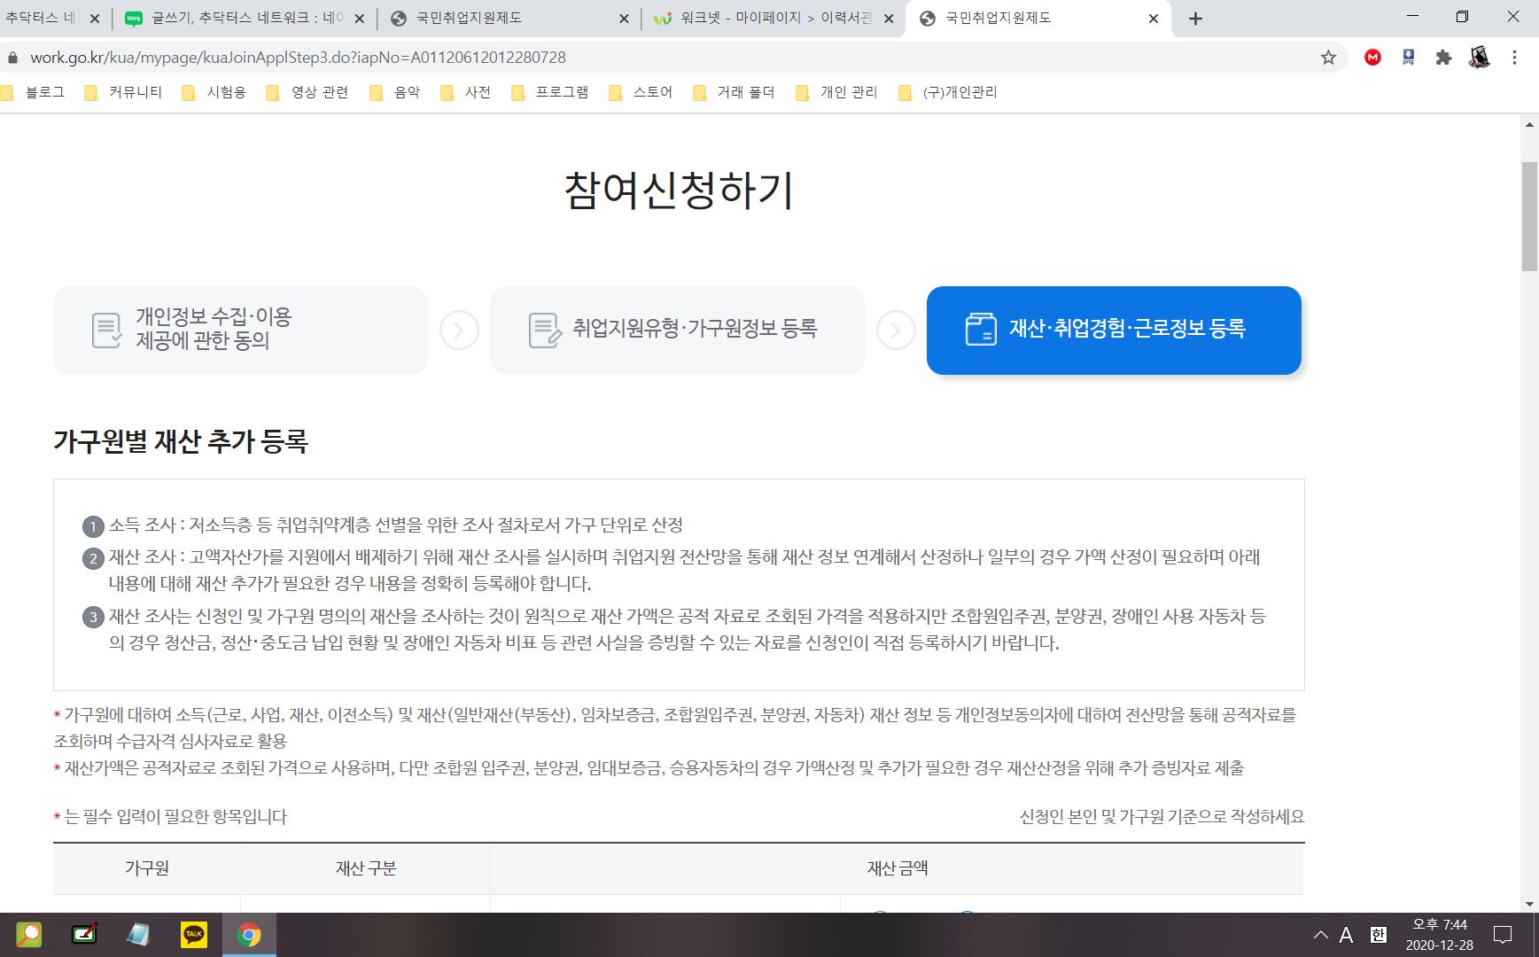Select 재산·취업경험·근로정보 등록 step
Screen dimensions: 1539x957
[x=1114, y=330]
